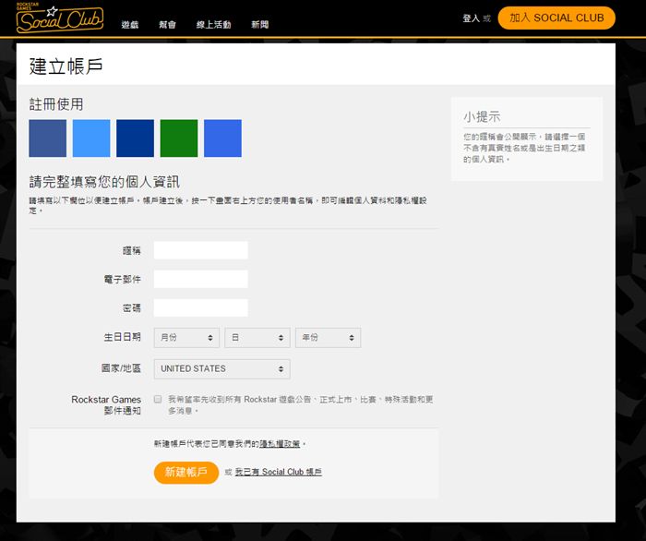Open the 隱私權政策 link
The height and width of the screenshot is (541, 646).
click(x=279, y=444)
